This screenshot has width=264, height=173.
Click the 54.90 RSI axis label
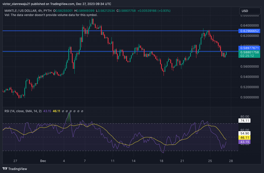pyautogui.click(x=245, y=133)
